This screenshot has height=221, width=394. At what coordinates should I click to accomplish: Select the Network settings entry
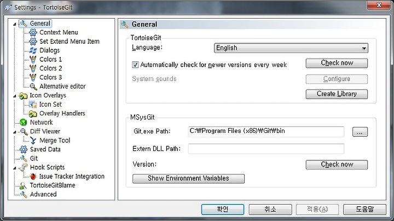coord(42,123)
